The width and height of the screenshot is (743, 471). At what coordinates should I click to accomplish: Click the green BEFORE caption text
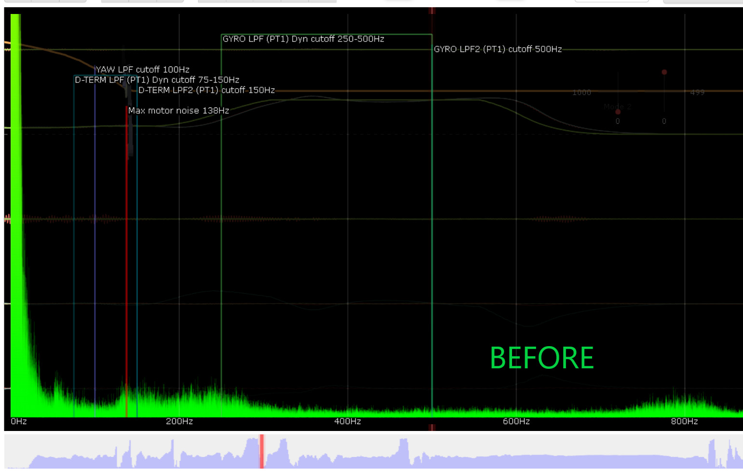tap(541, 358)
